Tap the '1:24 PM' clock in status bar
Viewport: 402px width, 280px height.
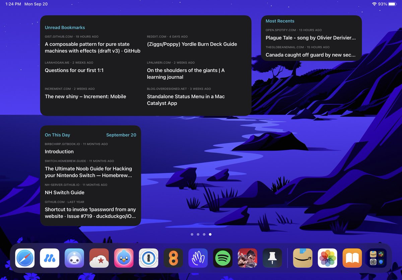pos(13,4)
